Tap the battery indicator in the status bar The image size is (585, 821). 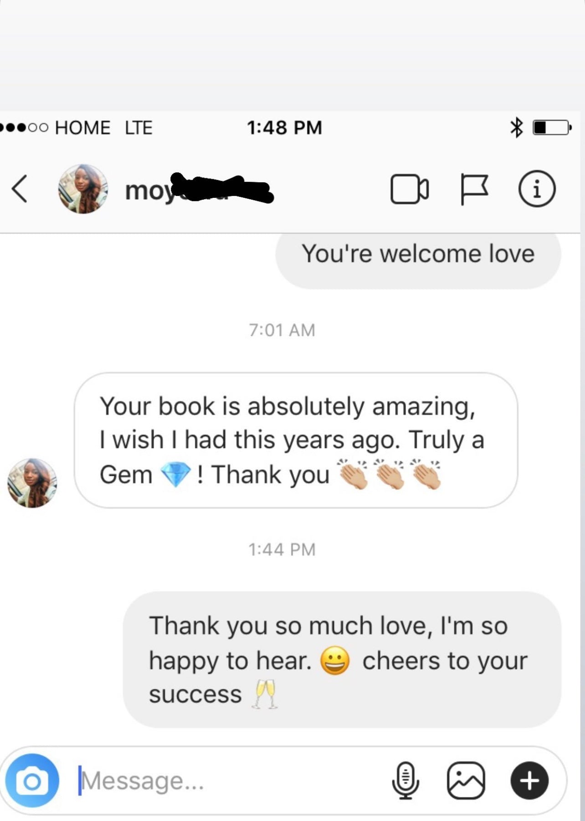click(x=552, y=128)
